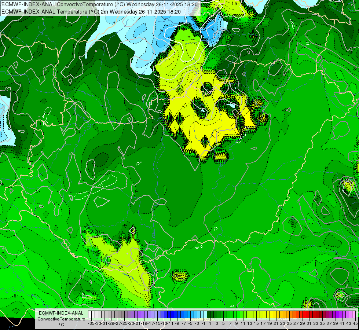Click the Temperature 2m title line
359x330 pixels.
click(91, 12)
